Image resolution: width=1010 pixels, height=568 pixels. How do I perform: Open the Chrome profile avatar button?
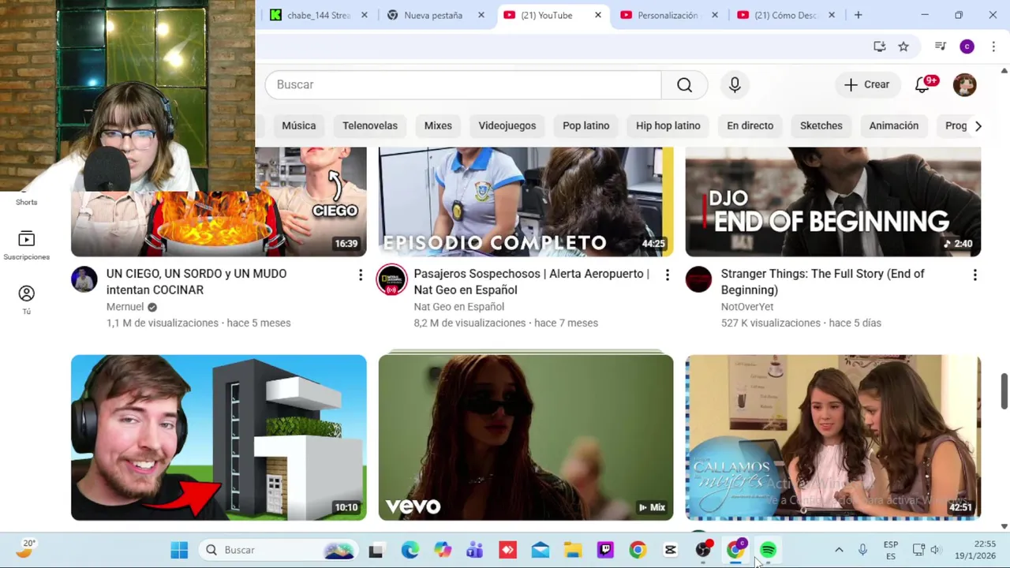click(967, 47)
